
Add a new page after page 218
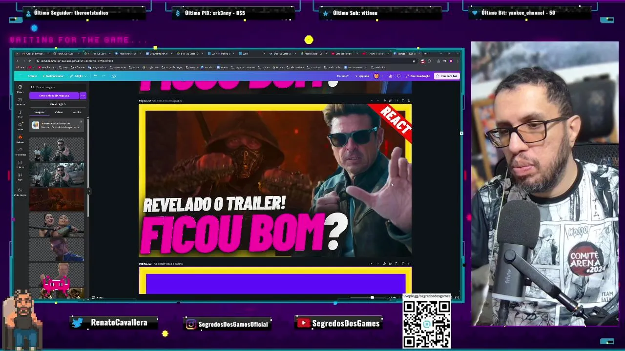tap(409, 264)
